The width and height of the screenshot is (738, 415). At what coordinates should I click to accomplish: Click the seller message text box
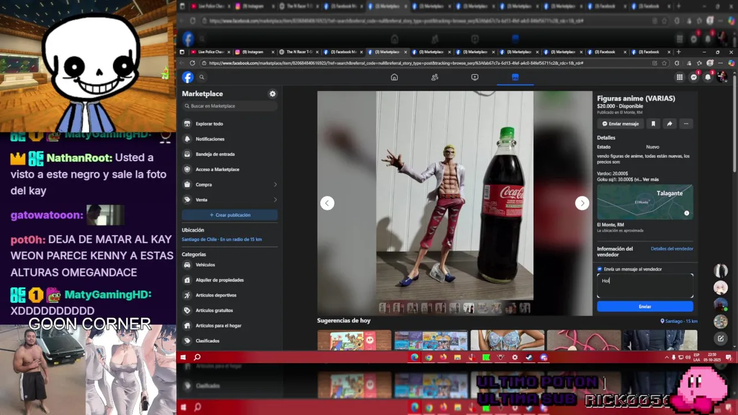(x=645, y=286)
